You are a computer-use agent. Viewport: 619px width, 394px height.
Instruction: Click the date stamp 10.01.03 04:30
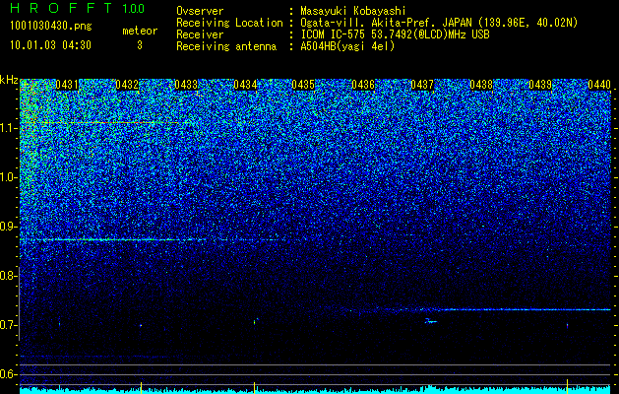point(50,45)
